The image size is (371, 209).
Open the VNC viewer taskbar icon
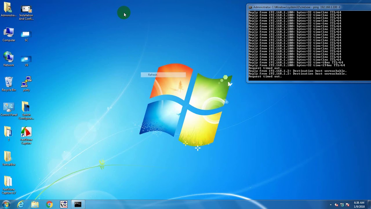click(x=63, y=204)
